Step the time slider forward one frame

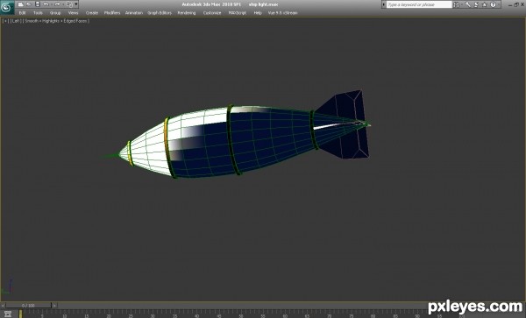click(x=54, y=306)
